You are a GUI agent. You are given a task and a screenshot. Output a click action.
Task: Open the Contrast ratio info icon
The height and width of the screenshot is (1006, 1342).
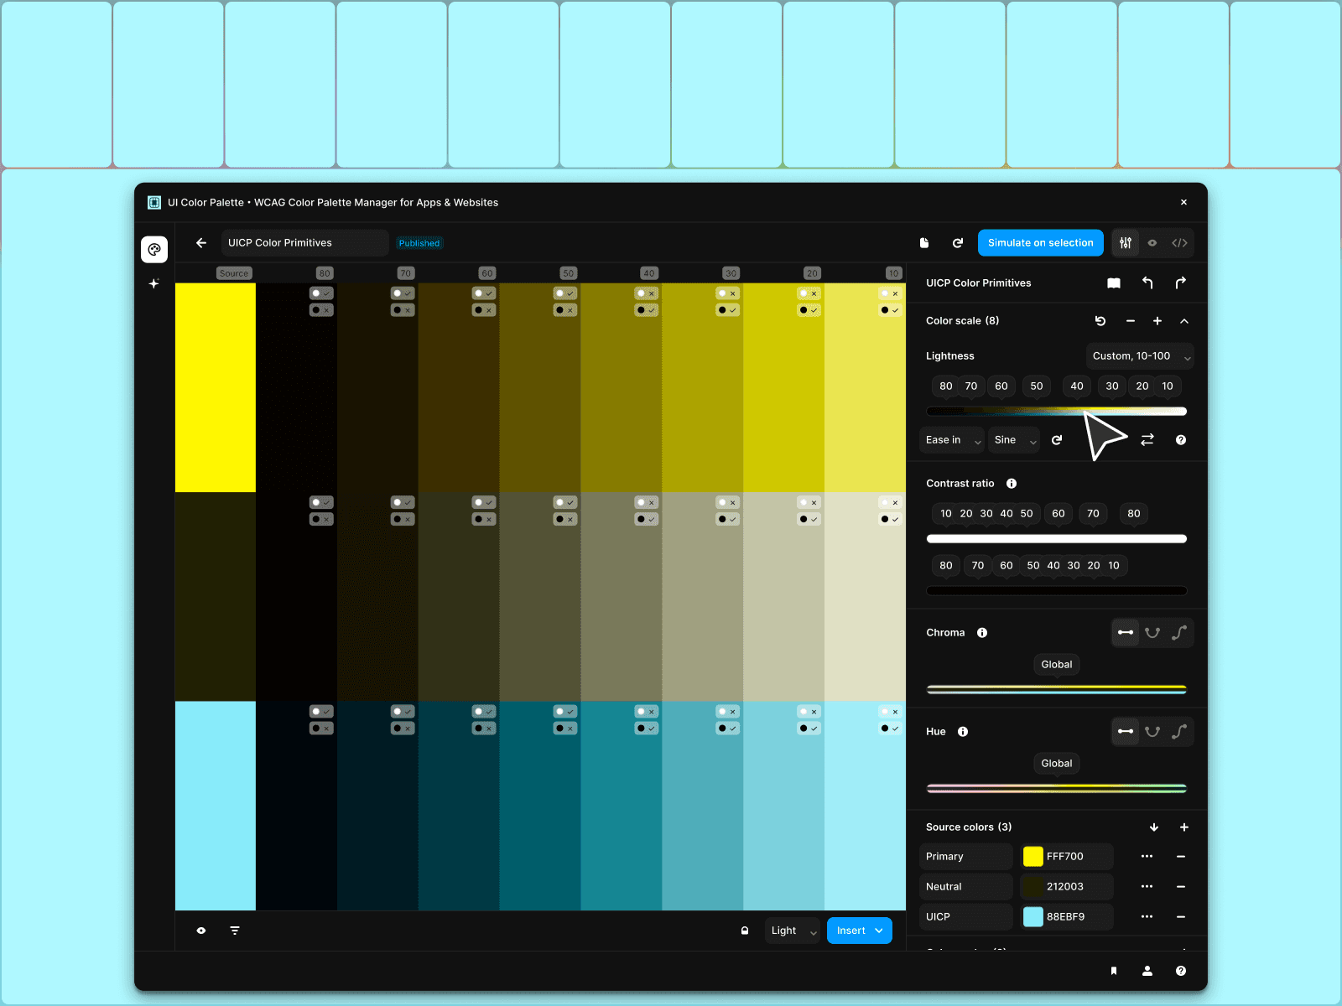point(1012,484)
